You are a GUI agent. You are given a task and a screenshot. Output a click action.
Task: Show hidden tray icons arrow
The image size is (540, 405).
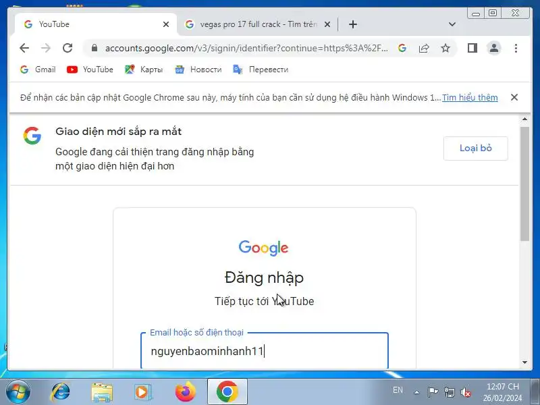coord(416,392)
